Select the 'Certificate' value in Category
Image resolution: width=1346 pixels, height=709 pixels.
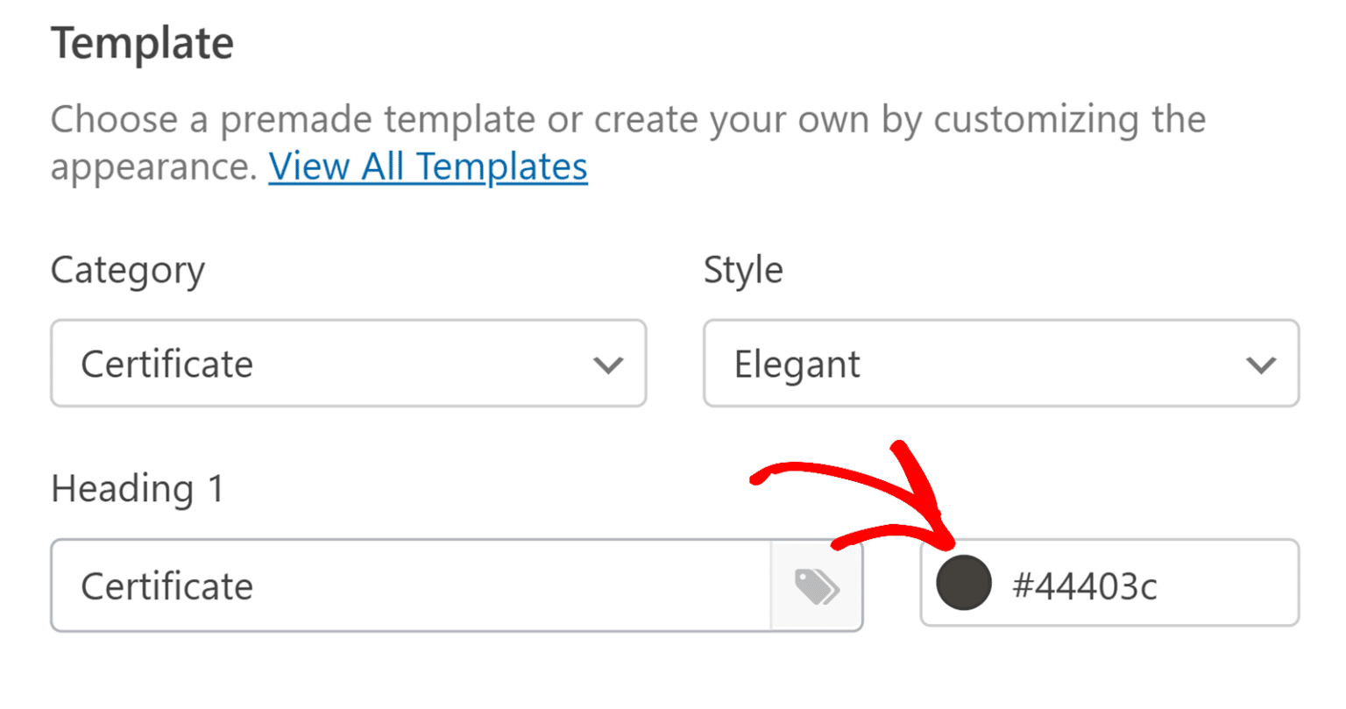coord(166,364)
